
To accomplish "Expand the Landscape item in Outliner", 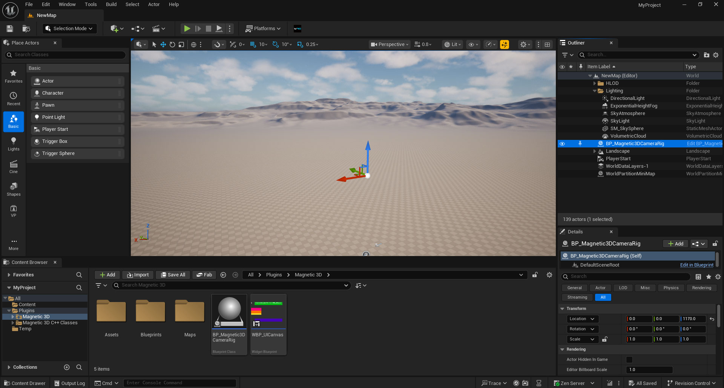I will [x=595, y=151].
